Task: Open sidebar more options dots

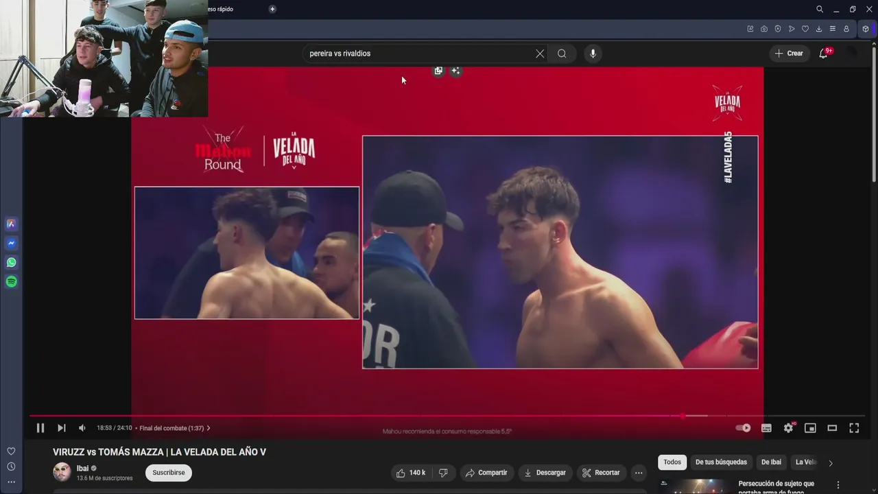Action: click(x=11, y=482)
